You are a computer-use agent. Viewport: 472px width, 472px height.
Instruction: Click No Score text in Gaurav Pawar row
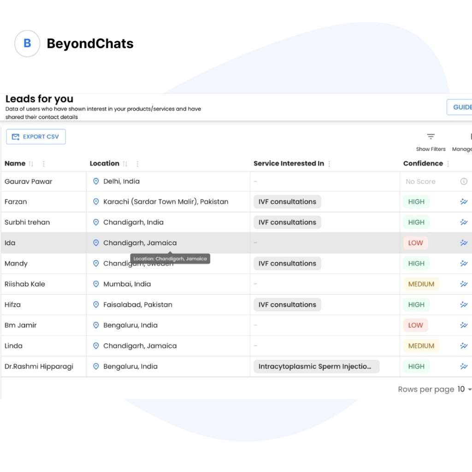[x=420, y=182]
